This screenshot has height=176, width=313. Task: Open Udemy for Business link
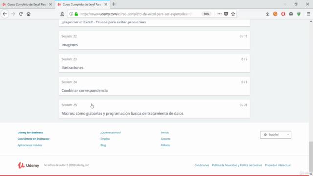(30, 132)
